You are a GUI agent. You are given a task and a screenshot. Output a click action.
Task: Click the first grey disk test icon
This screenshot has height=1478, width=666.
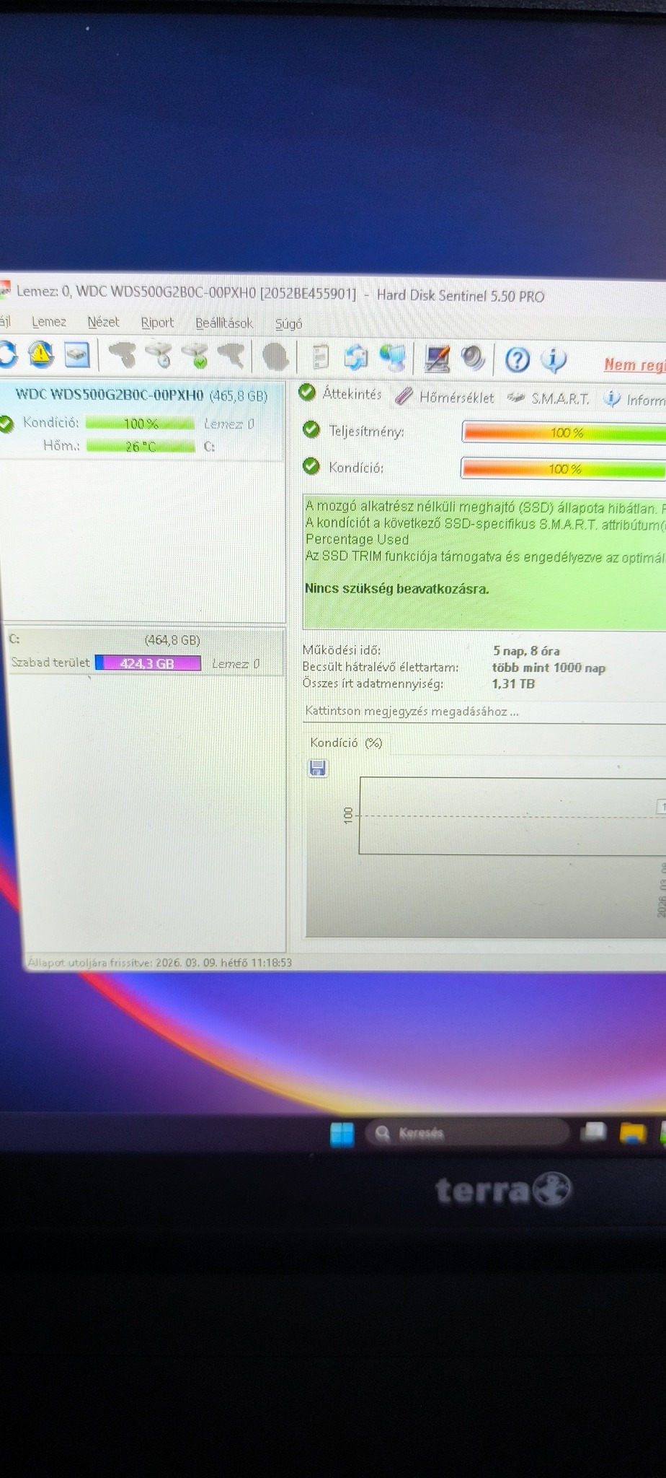pyautogui.click(x=123, y=355)
